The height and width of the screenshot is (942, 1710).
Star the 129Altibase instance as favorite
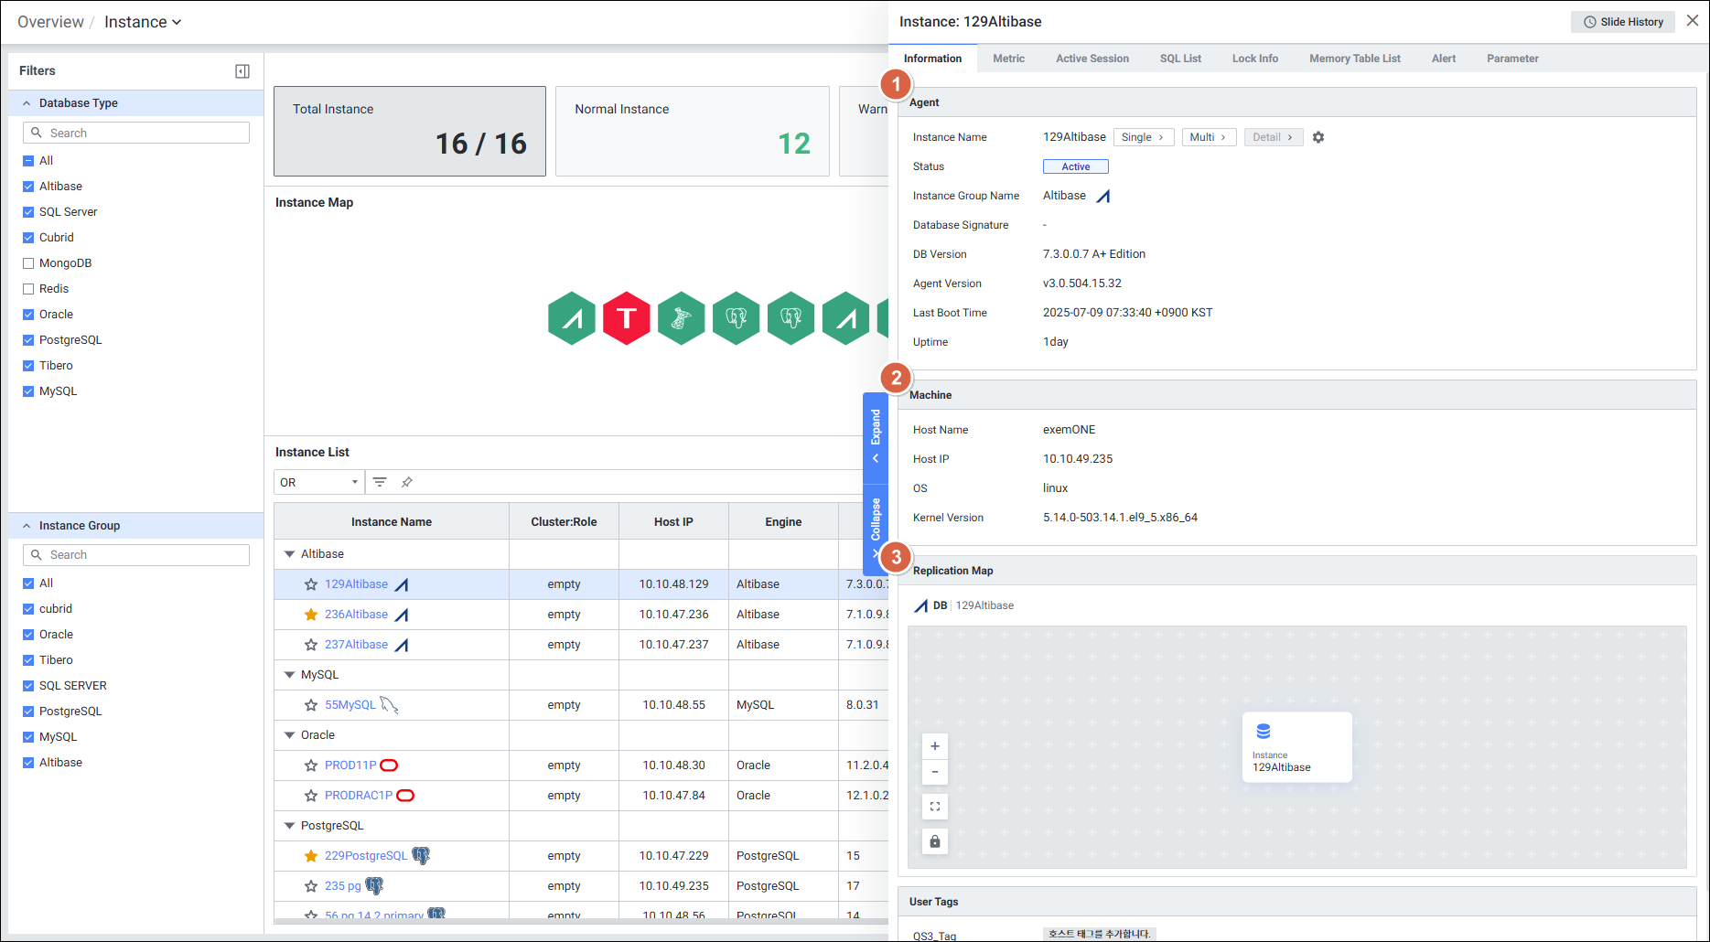click(x=311, y=584)
